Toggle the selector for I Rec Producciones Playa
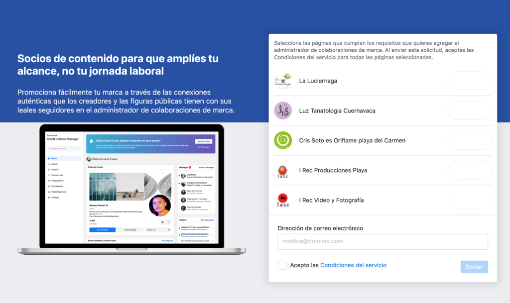 pyautogui.click(x=469, y=170)
